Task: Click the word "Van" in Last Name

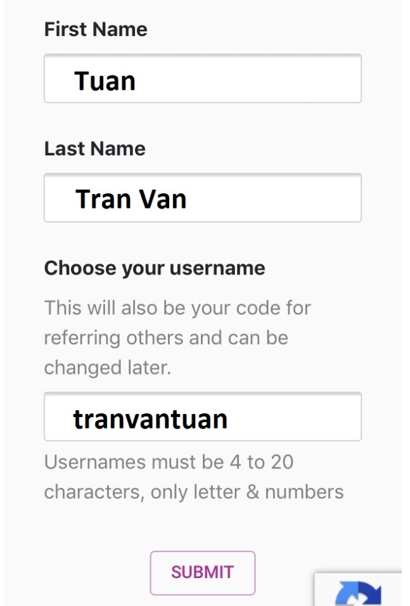Action: tap(162, 200)
